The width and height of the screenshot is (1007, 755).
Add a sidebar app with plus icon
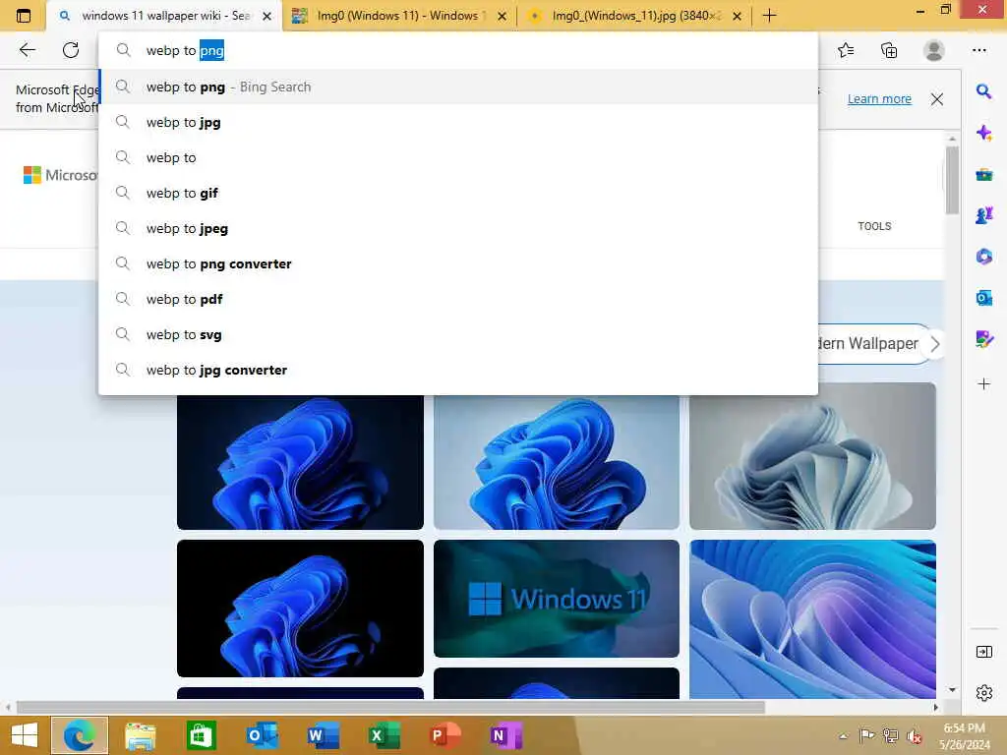[x=983, y=384]
